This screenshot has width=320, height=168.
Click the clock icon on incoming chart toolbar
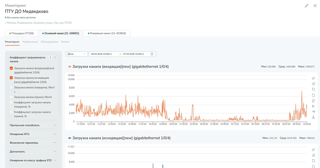313,84
